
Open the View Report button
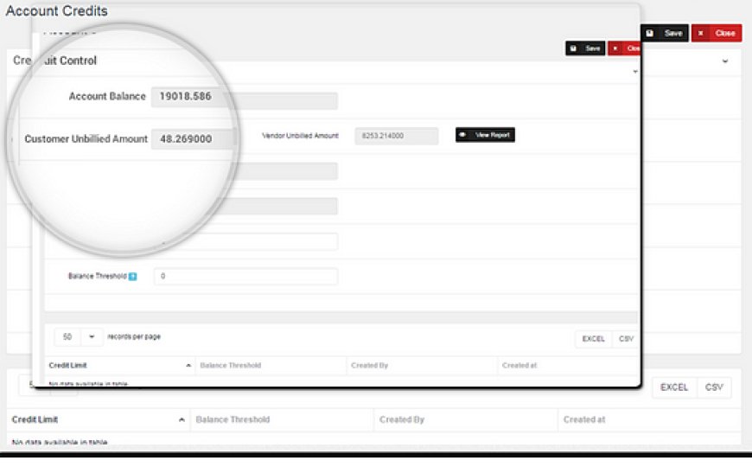pos(485,136)
